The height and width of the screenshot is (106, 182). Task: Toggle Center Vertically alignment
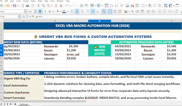click(93, 11)
